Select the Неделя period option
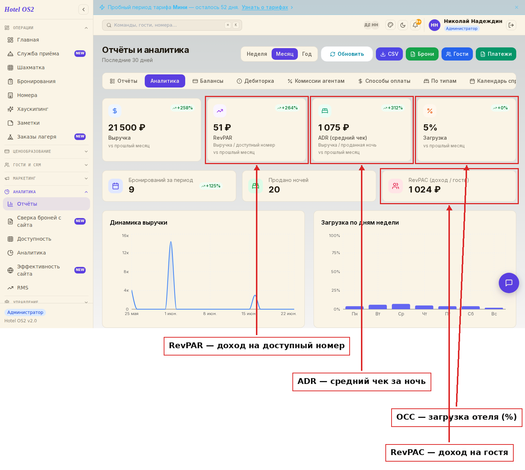Image resolution: width=525 pixels, height=470 pixels. click(257, 54)
